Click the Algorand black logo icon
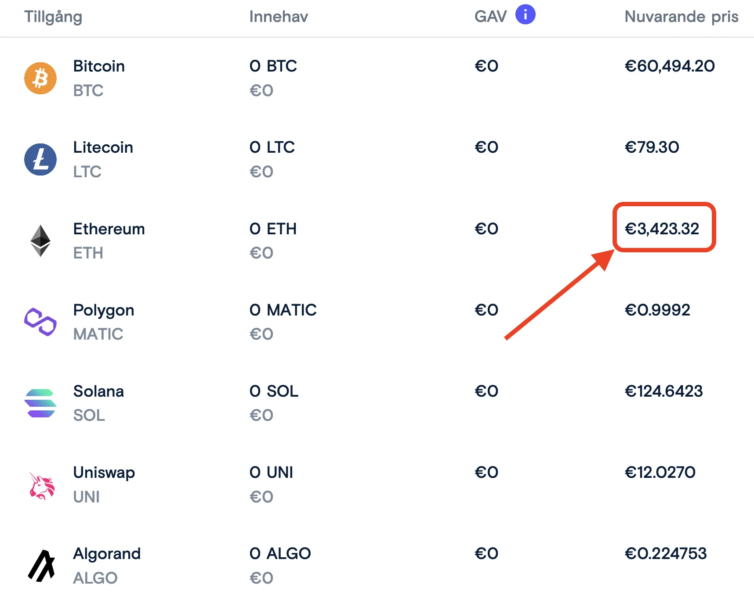The width and height of the screenshot is (754, 595). (42, 566)
